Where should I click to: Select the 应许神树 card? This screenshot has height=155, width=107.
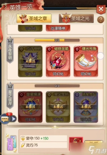30,61
